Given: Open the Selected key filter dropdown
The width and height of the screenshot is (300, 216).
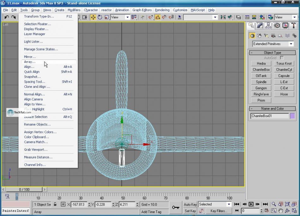Looking at the screenshot, I should (x=215, y=204).
